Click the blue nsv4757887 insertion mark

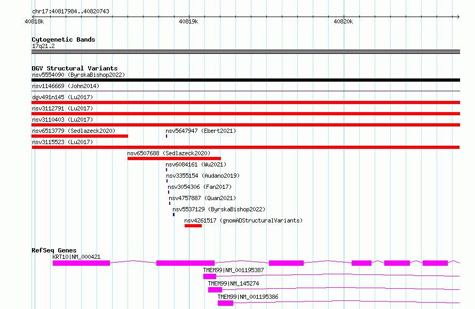[x=170, y=203]
